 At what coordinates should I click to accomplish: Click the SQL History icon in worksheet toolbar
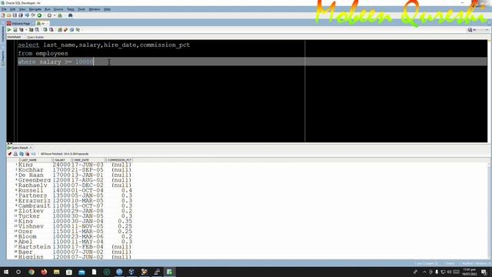point(71,30)
